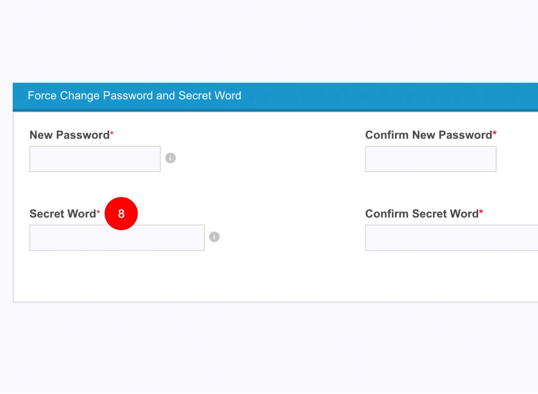Open the New Password info icon
The height and width of the screenshot is (394, 538).
(x=170, y=158)
